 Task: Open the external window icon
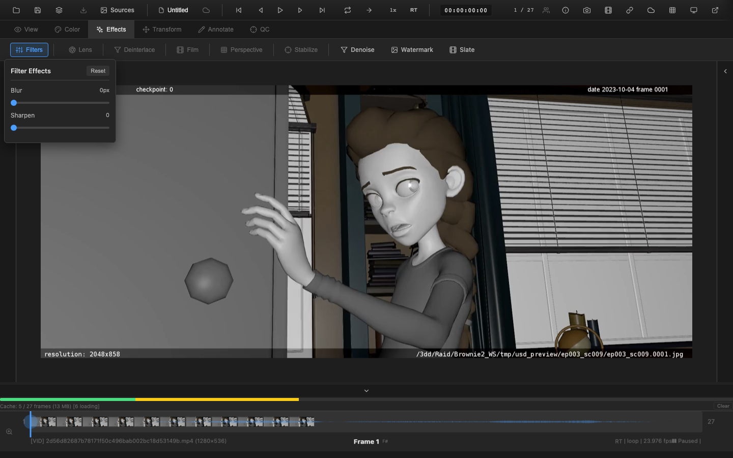(715, 10)
